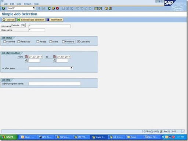The height and width of the screenshot is (141, 188).
Task: Click the Last Page icon
Action: pyautogui.click(x=90, y=8)
